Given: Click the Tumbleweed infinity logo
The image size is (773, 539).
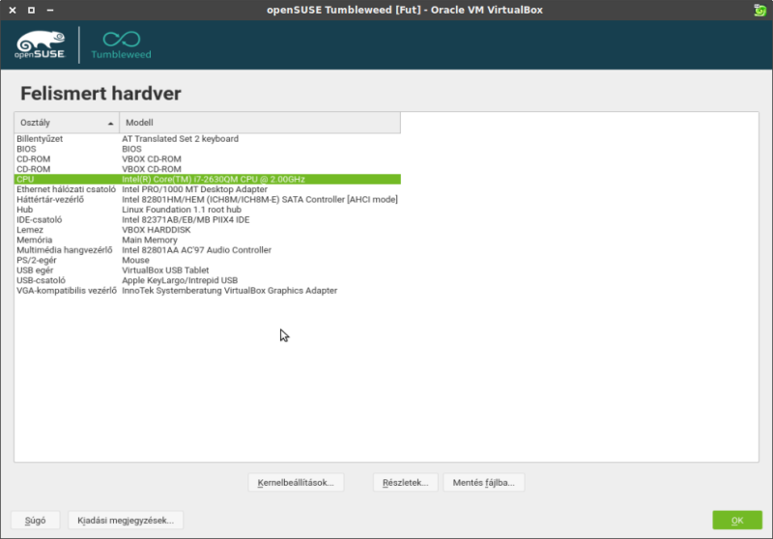Looking at the screenshot, I should coord(122,44).
